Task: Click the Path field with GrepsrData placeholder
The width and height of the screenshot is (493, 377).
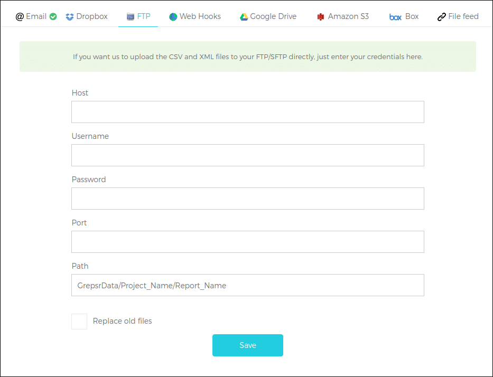Action: point(248,285)
